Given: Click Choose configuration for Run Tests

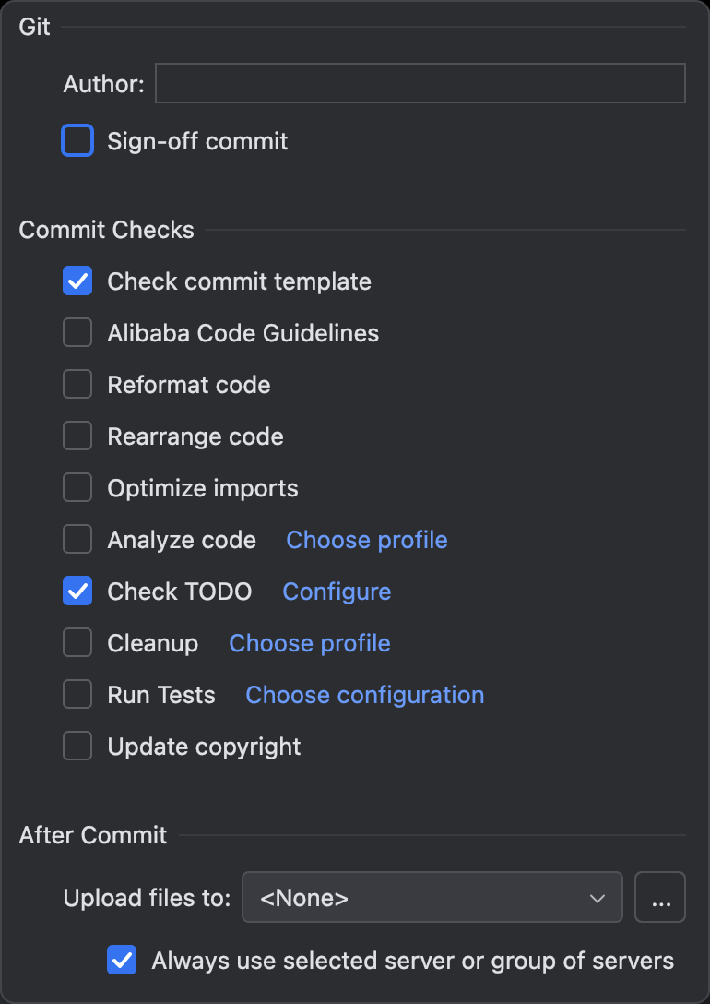Looking at the screenshot, I should [x=364, y=695].
